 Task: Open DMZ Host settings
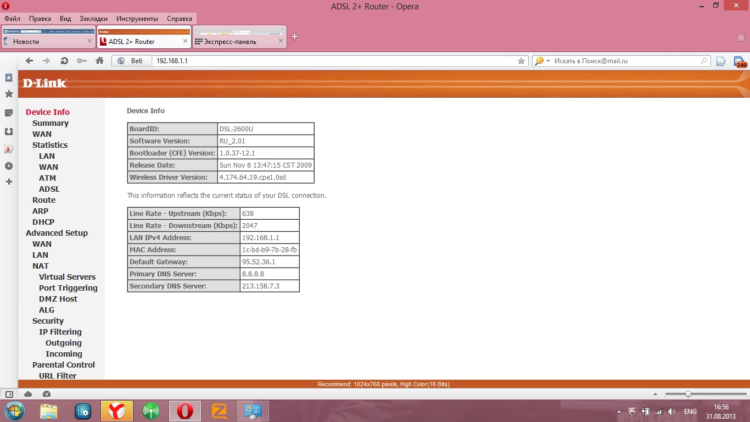58,299
